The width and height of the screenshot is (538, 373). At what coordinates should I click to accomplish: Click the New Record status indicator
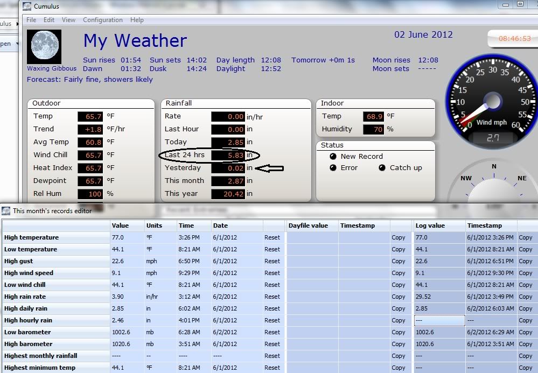coord(333,157)
